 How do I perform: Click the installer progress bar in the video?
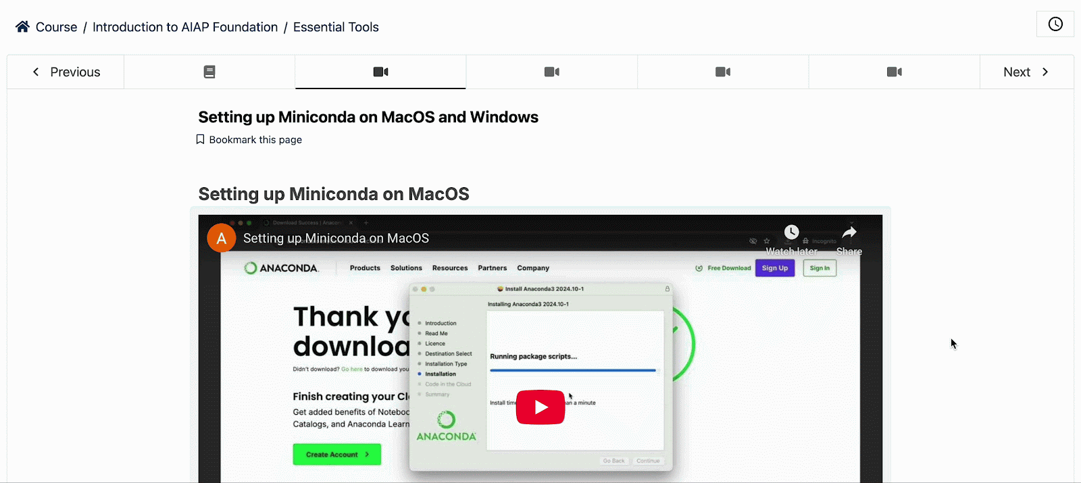573,370
